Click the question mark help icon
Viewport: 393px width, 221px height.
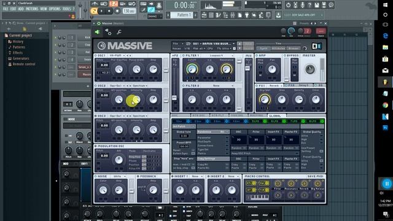[309, 5]
